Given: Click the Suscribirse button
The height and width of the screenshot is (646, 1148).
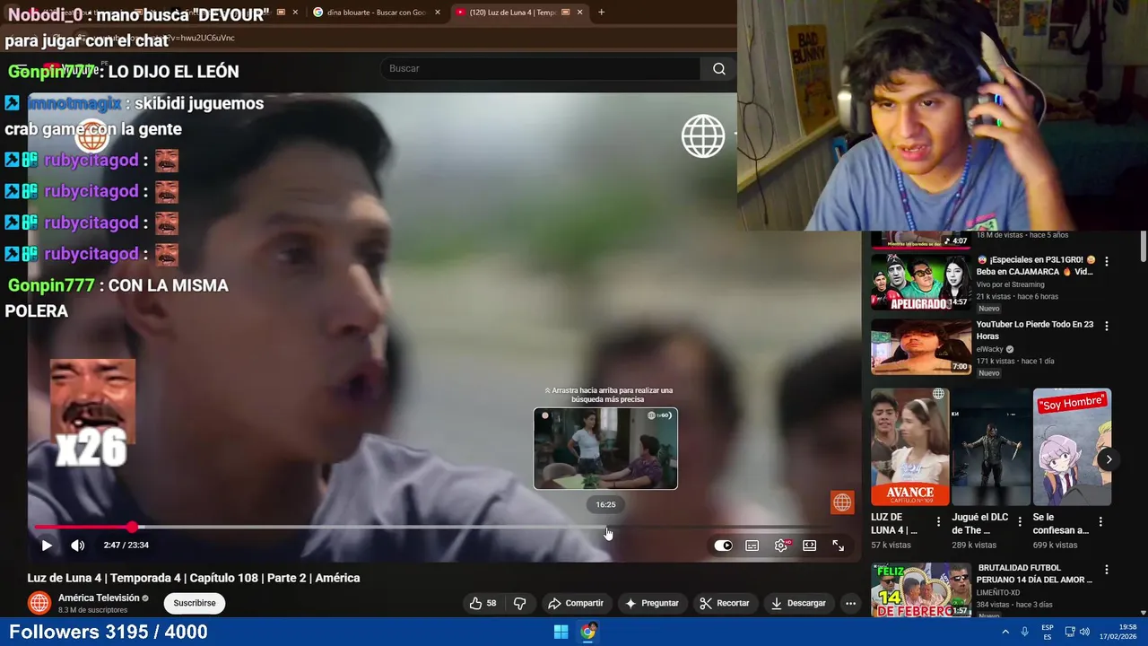Looking at the screenshot, I should pos(195,603).
